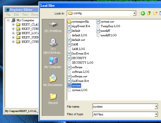Screen dimensions: 161x123
Task: Select the software.sav file icon
Action: tap(69, 76)
